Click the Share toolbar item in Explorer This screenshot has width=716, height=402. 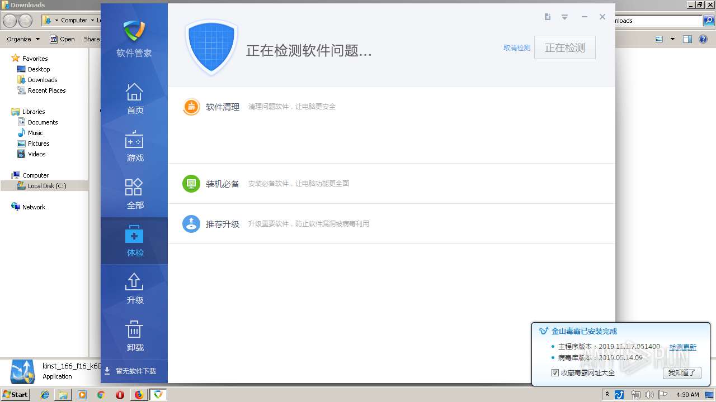click(91, 39)
